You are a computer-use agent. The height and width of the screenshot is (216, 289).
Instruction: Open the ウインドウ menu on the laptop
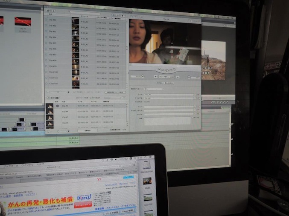click(x=26, y=164)
